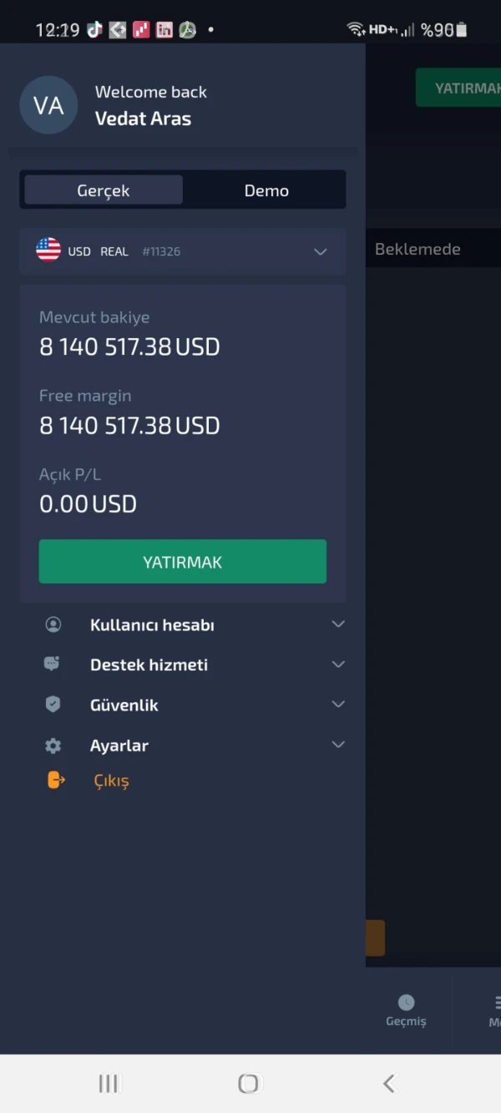This screenshot has height=1113, width=501.
Task: Open the USD REAL account dropdown
Action: coord(320,251)
